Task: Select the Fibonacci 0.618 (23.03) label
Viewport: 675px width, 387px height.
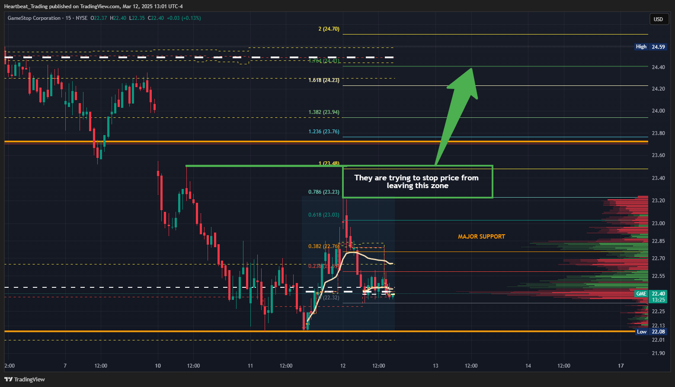Action: pos(324,215)
